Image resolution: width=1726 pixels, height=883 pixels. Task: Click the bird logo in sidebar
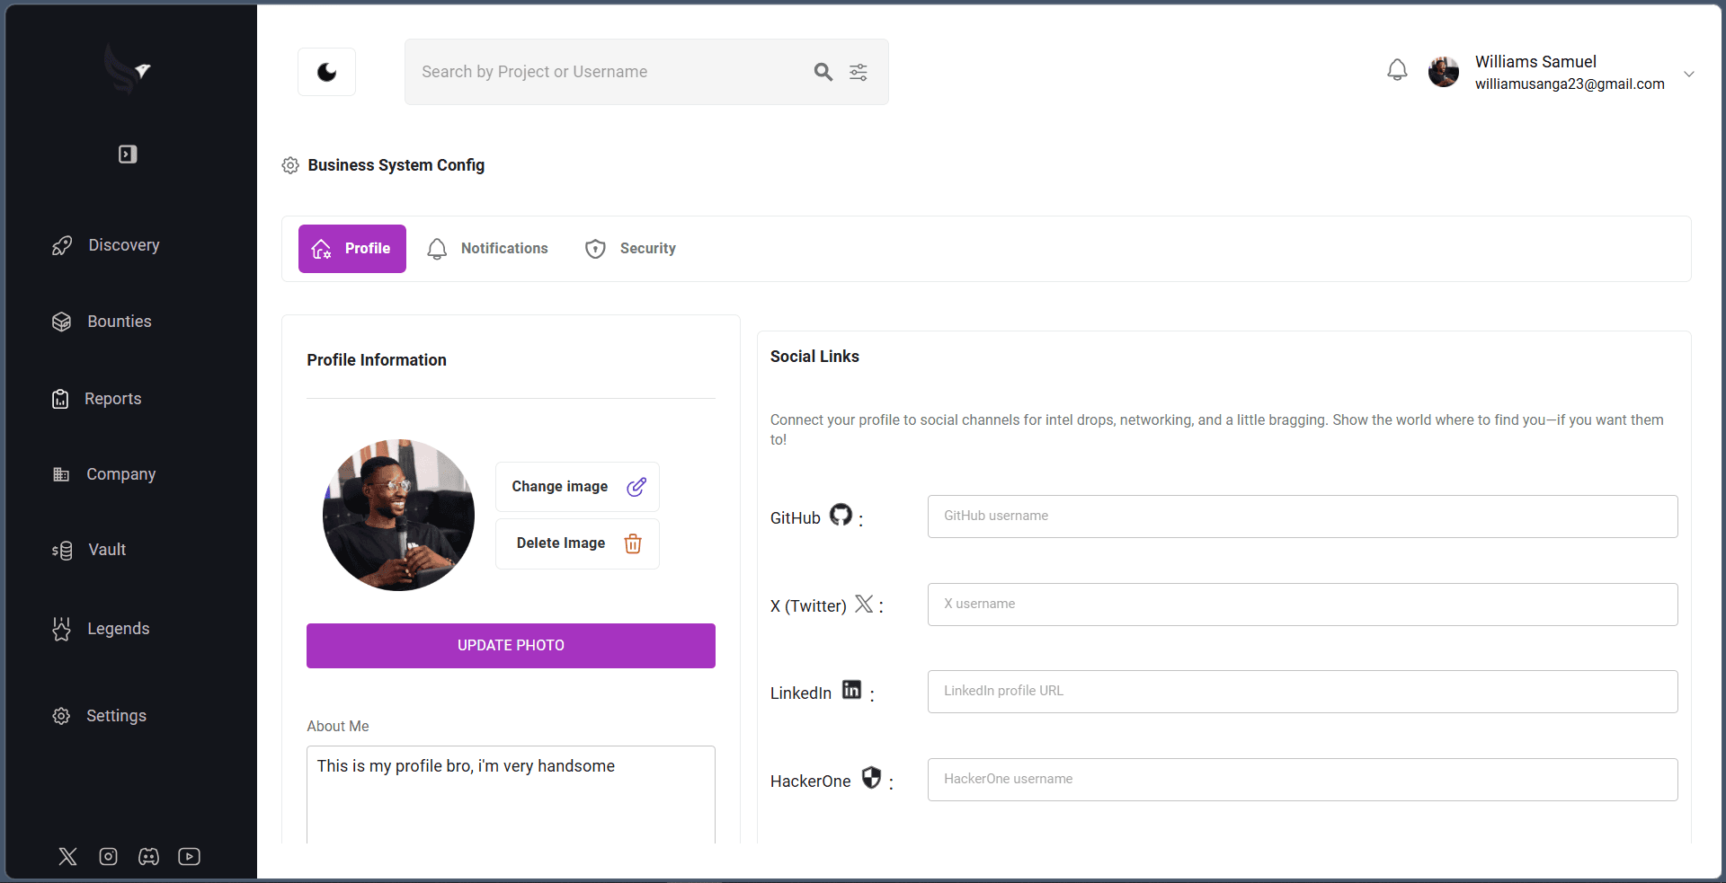tap(128, 69)
